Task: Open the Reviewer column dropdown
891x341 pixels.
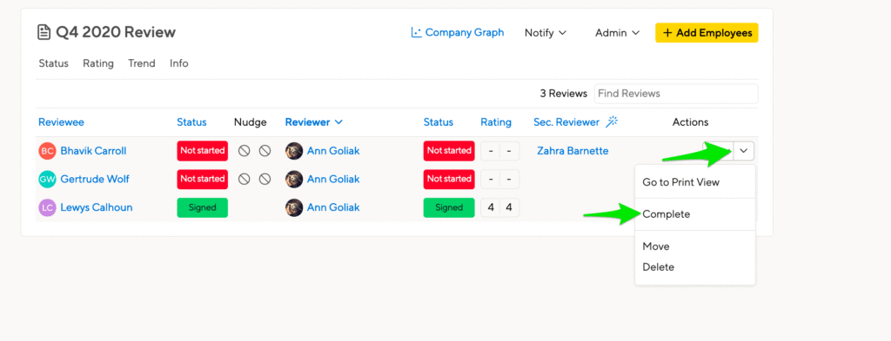Action: tap(314, 121)
